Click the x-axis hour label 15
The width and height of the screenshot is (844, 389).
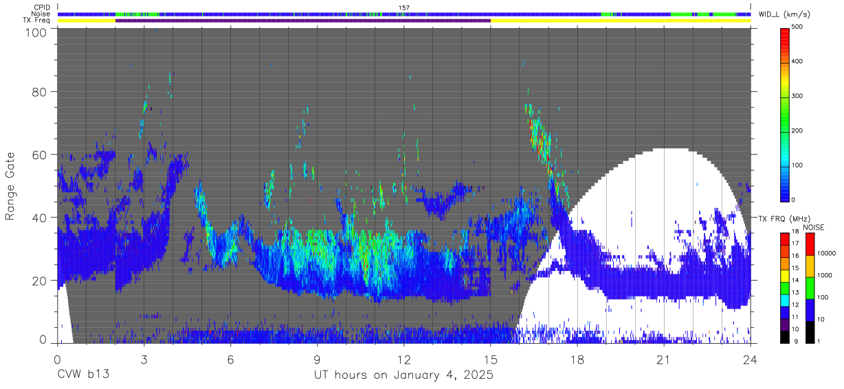[x=491, y=359]
